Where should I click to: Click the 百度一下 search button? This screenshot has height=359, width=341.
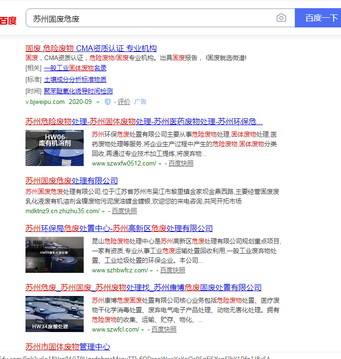tap(318, 18)
